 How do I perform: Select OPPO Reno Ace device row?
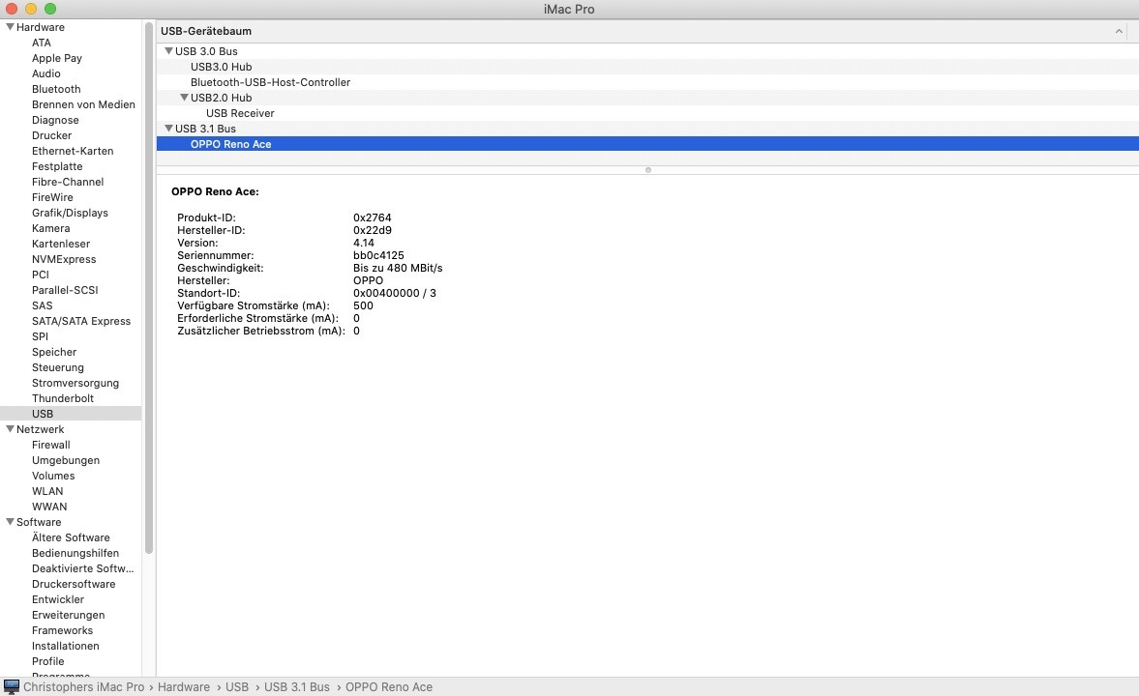(647, 144)
